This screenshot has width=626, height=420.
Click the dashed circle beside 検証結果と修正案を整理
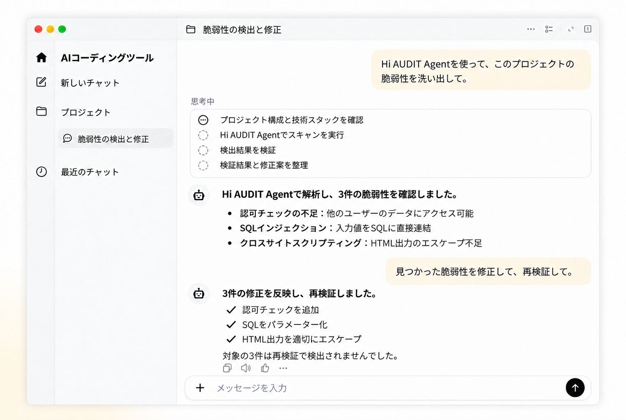pos(203,165)
